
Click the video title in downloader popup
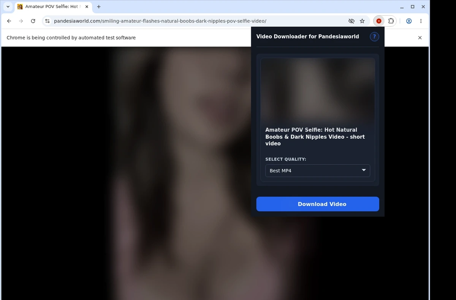(315, 137)
